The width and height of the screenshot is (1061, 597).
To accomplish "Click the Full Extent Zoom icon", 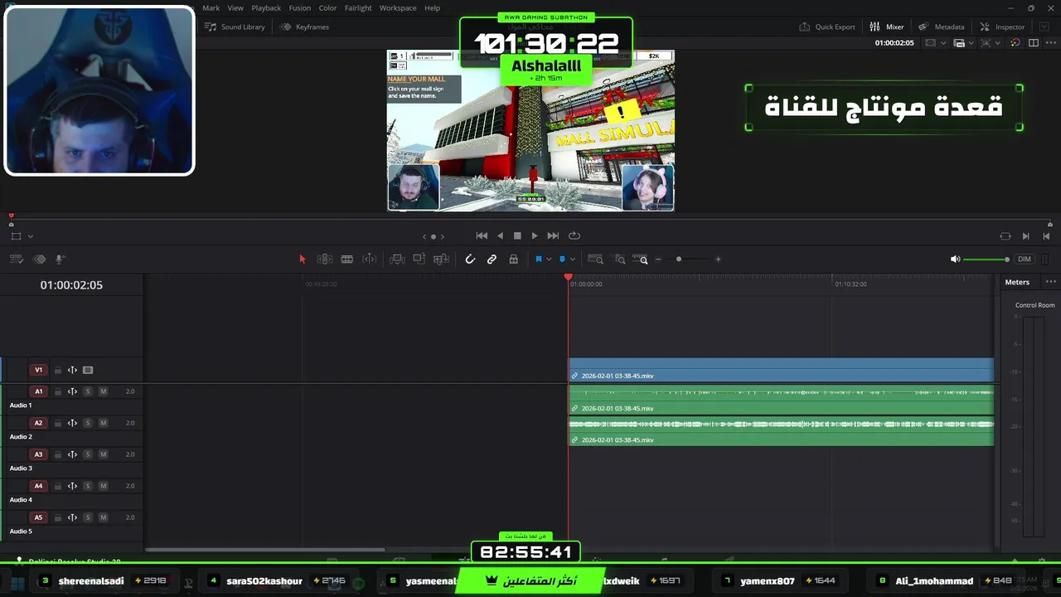I will [x=595, y=260].
